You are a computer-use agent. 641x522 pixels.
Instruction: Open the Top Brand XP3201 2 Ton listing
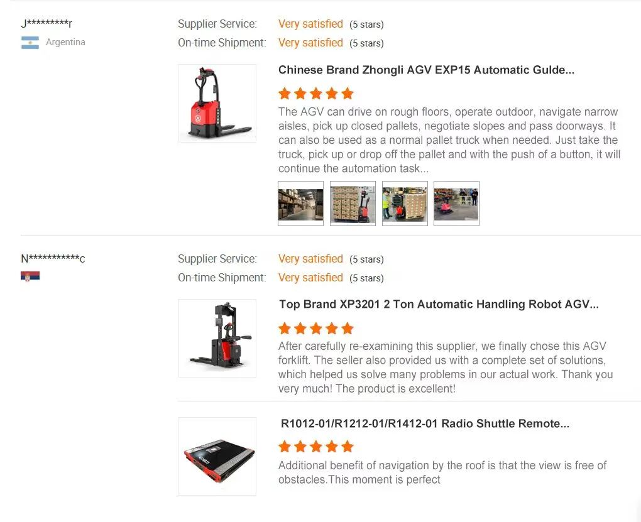pyautogui.click(x=439, y=304)
